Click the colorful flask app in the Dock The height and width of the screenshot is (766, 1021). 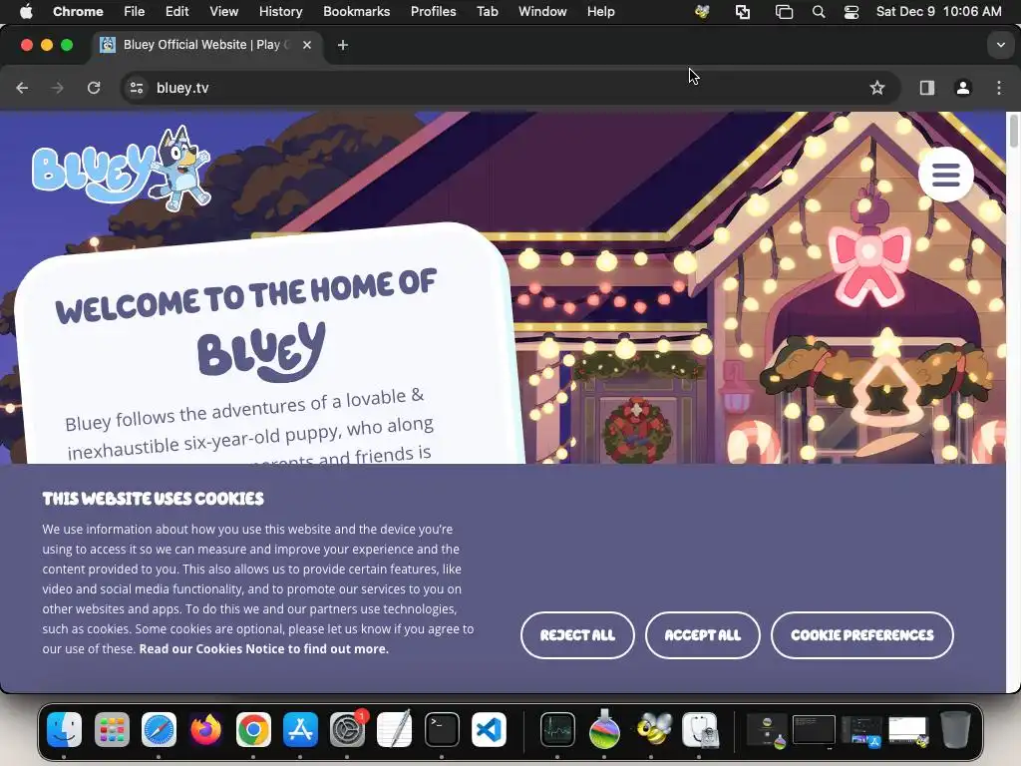[604, 729]
